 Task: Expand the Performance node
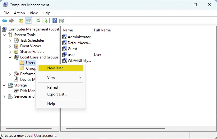coord(10,74)
